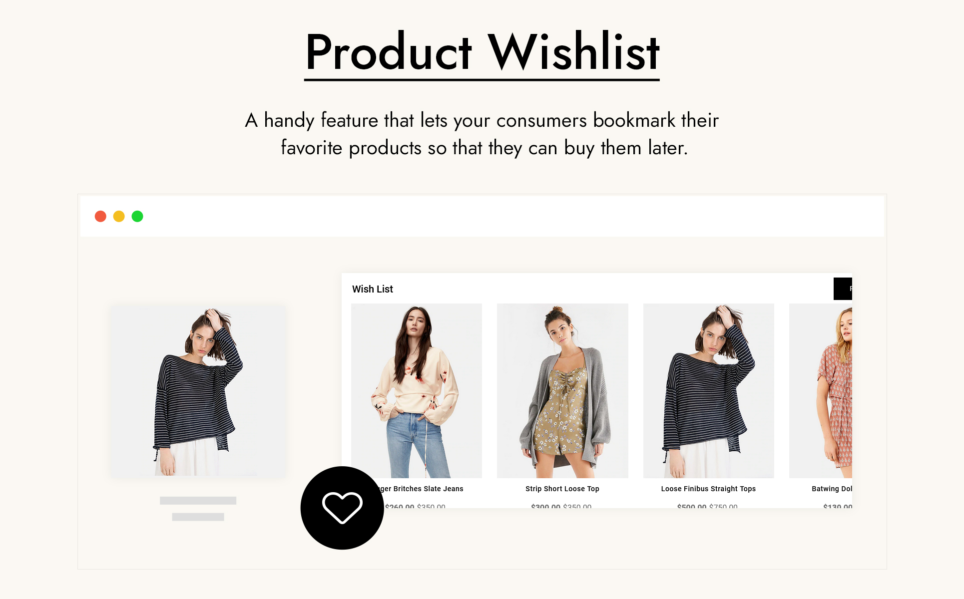Open the Batwing dress product image
This screenshot has width=964, height=599.
[821, 390]
